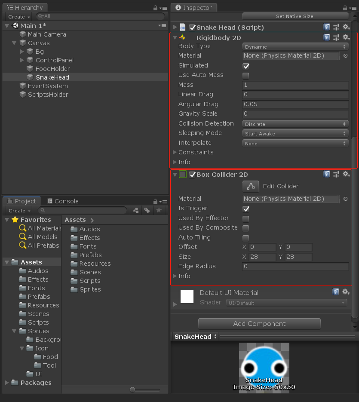
Task: Collapse the Canvas hierarchy node
Action: 14,43
